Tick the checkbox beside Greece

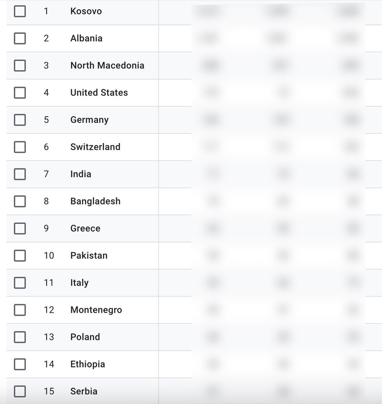point(20,228)
